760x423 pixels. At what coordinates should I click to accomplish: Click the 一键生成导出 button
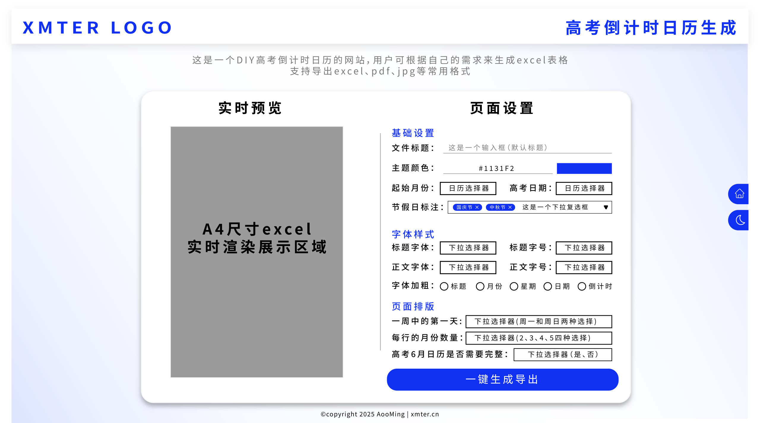(502, 379)
